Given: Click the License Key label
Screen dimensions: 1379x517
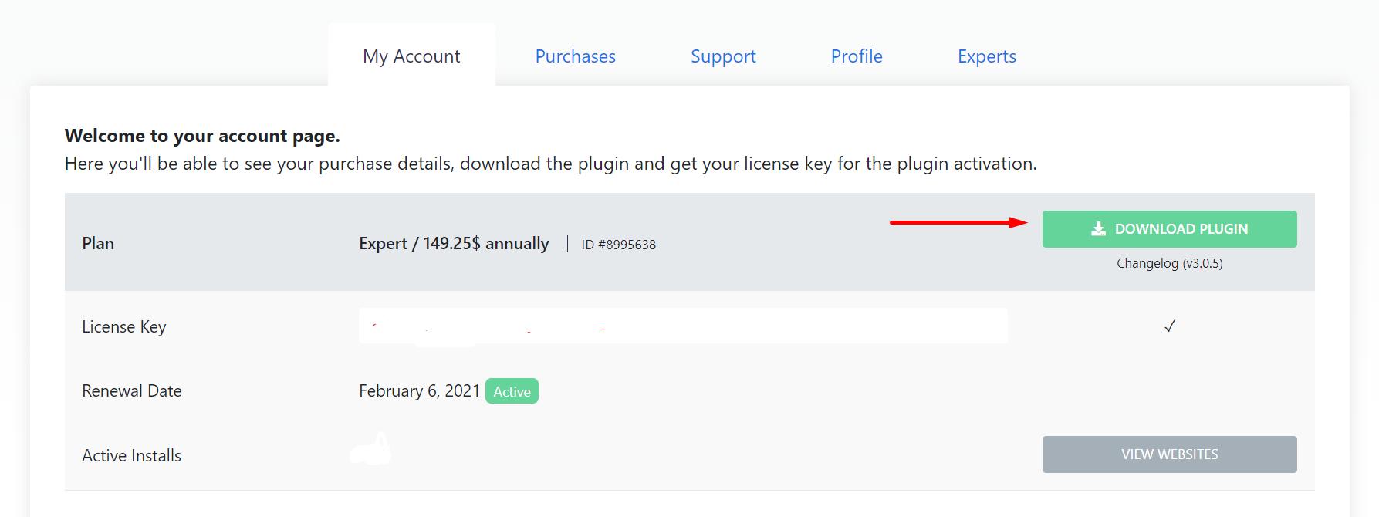Looking at the screenshot, I should click(x=124, y=327).
